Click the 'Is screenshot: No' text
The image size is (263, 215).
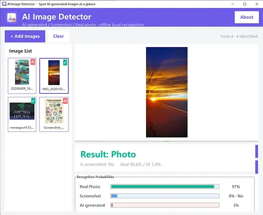[97, 164]
